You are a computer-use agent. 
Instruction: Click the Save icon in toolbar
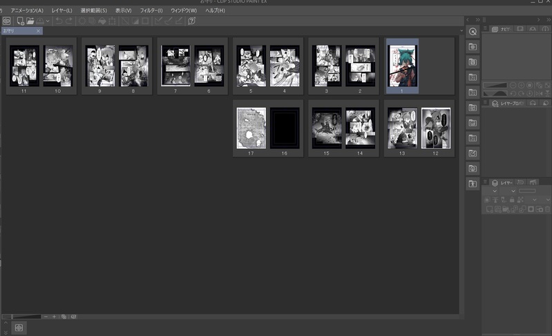point(40,21)
